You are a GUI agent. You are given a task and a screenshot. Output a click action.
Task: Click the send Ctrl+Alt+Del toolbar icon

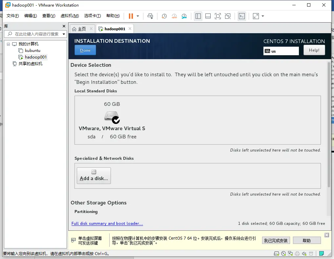[x=150, y=16]
